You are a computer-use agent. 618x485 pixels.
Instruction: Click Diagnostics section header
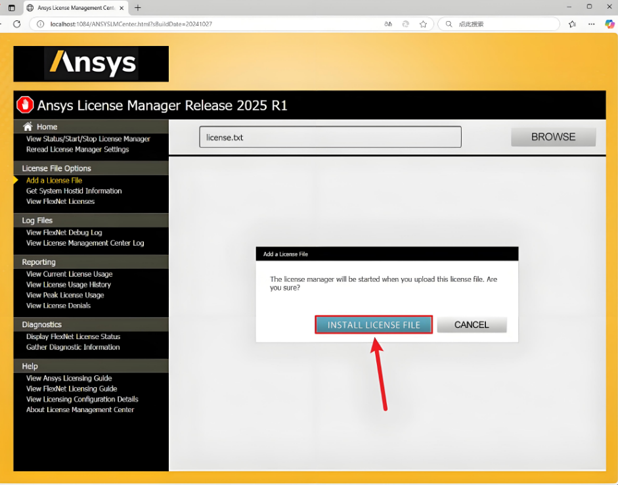(x=91, y=325)
